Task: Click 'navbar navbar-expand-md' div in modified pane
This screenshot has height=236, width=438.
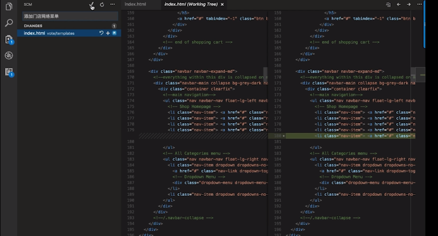Action: [x=340, y=71]
